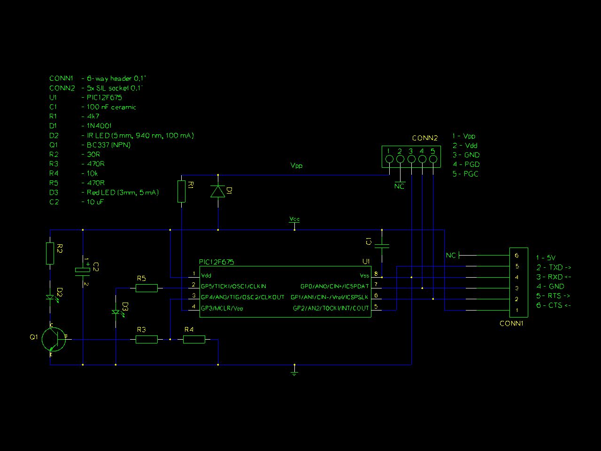This screenshot has width=601, height=451.
Task: Click pin 1 circle of CONN2
Action: coord(389,159)
